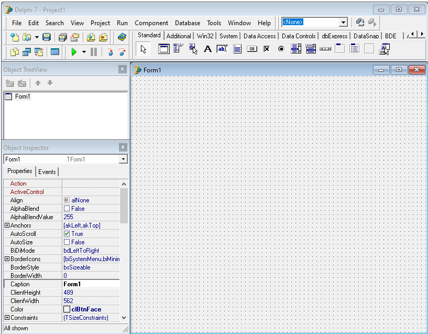Click scroll down arrow in property list
Viewport: 428px width, 334px height.
pyautogui.click(x=124, y=318)
